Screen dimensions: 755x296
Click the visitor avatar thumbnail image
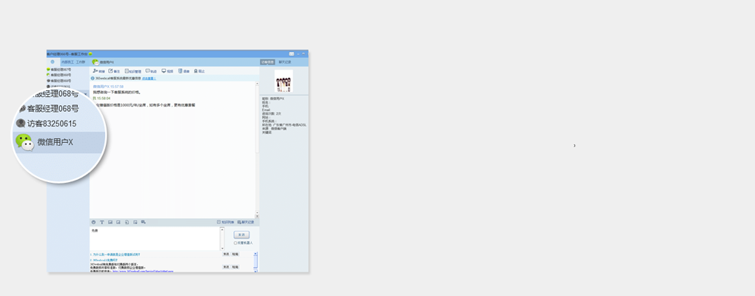point(283,84)
